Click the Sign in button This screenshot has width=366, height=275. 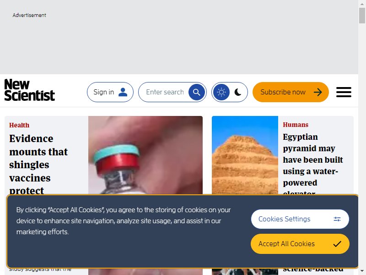(x=110, y=92)
